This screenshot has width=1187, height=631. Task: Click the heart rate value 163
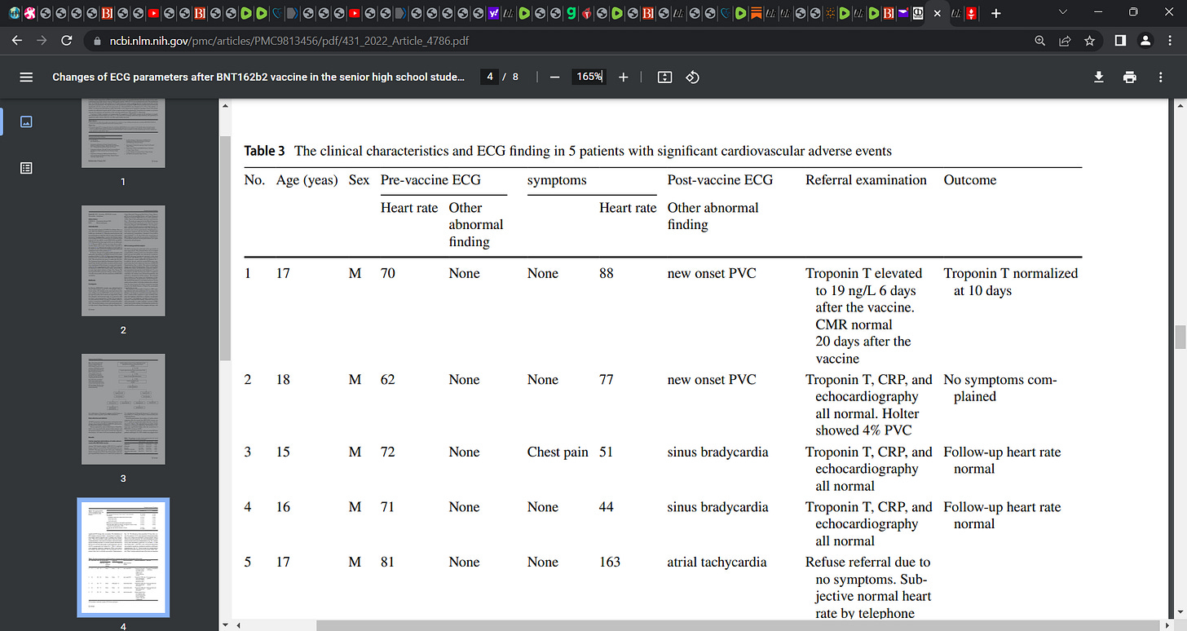(610, 562)
